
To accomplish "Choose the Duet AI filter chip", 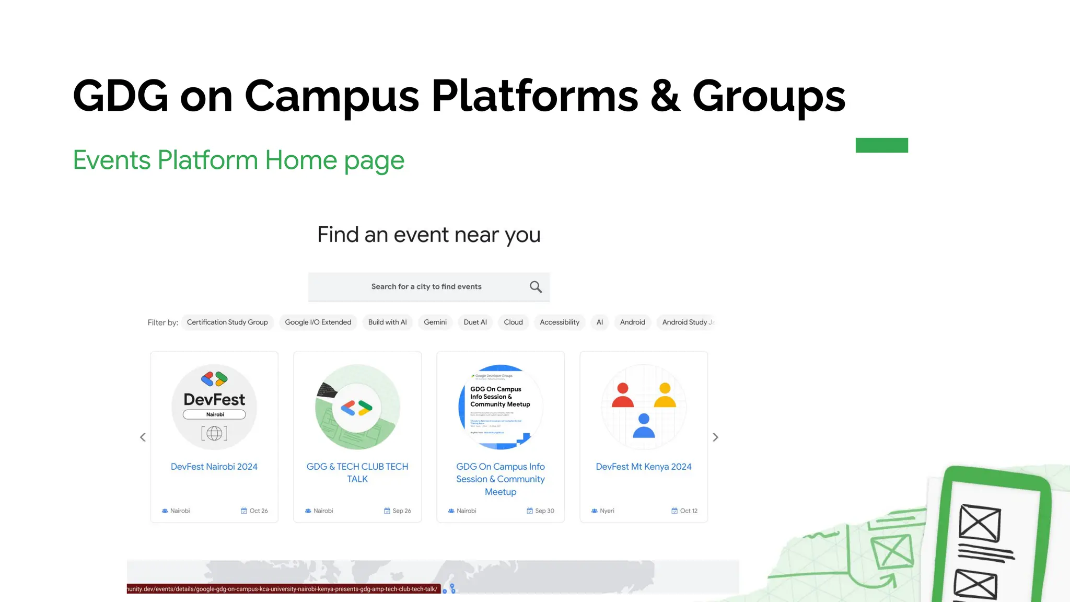I will [475, 322].
